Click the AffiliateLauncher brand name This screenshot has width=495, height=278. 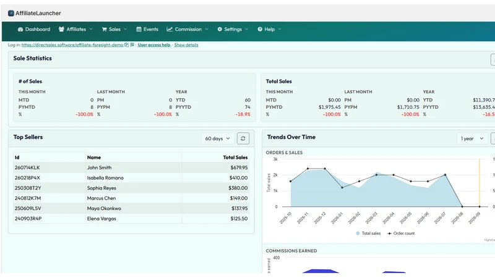click(38, 13)
